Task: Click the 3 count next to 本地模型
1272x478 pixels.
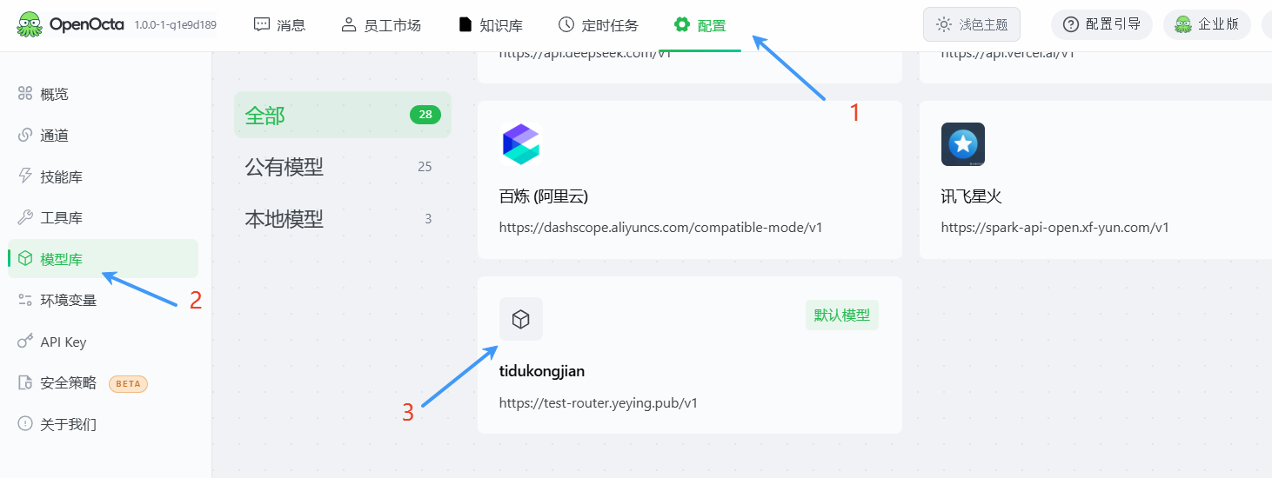Action: pyautogui.click(x=428, y=219)
